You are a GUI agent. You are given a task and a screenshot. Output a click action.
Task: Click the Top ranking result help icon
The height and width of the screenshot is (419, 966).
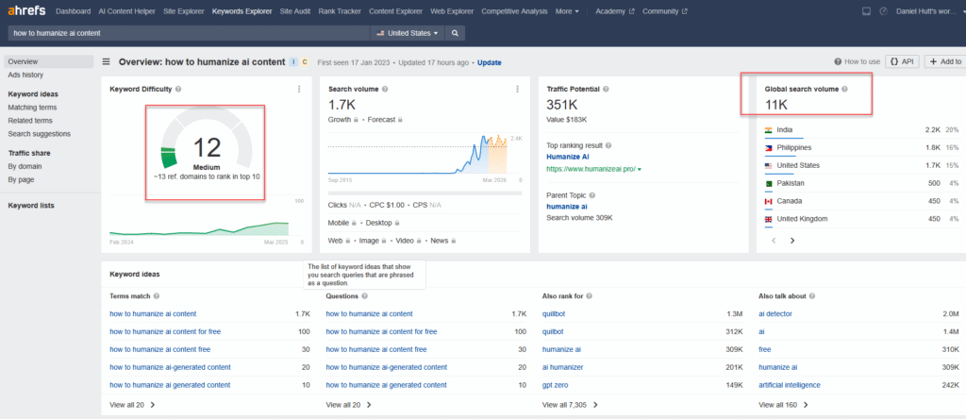pyautogui.click(x=608, y=146)
